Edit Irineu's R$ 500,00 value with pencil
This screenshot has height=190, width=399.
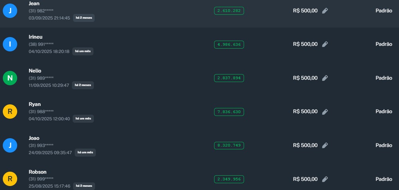click(325, 44)
